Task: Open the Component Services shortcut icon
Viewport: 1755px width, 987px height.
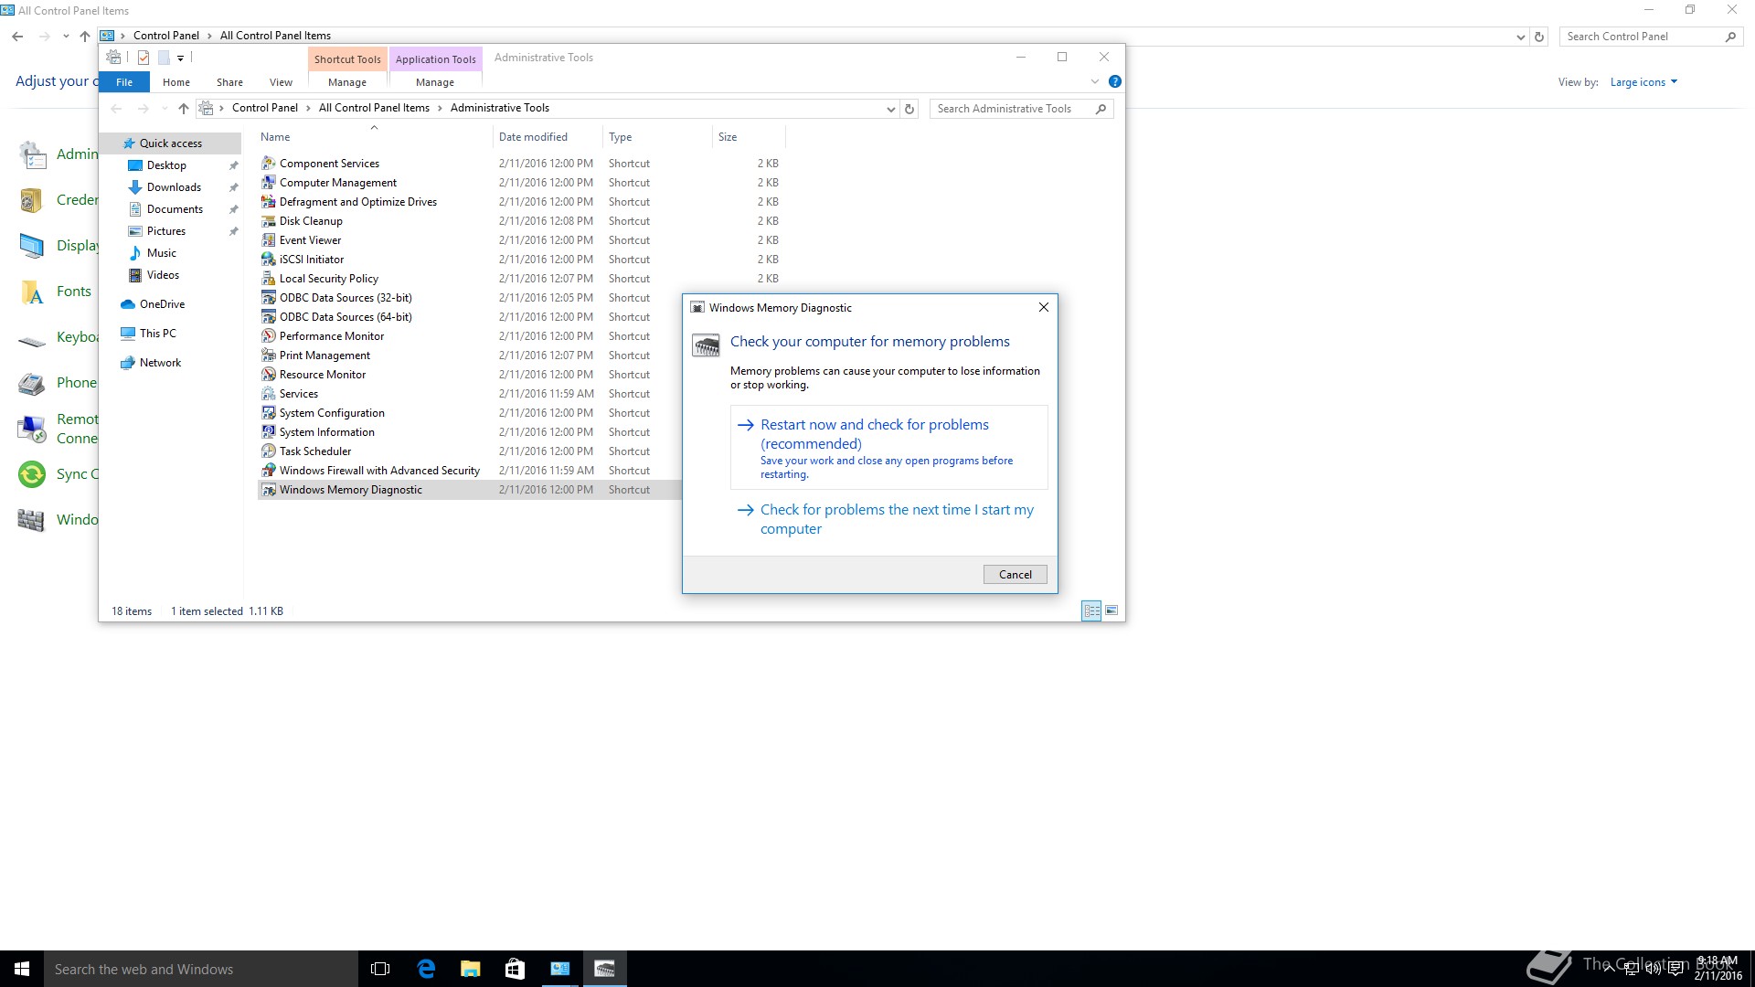Action: click(268, 163)
